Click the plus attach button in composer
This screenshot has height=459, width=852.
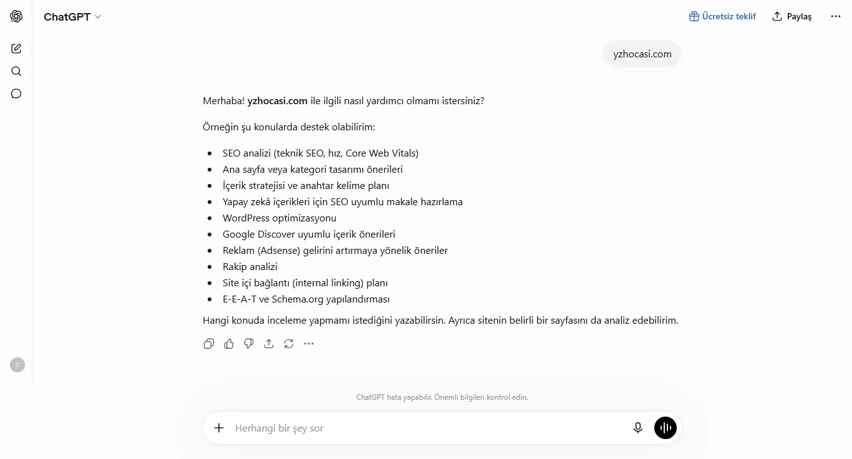click(219, 428)
